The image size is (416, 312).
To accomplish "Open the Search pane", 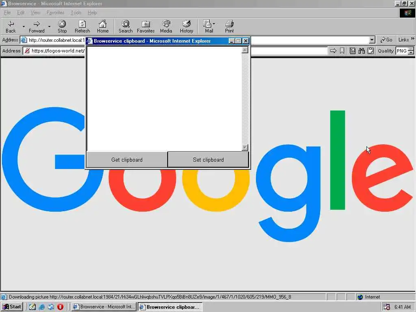I will point(126,26).
